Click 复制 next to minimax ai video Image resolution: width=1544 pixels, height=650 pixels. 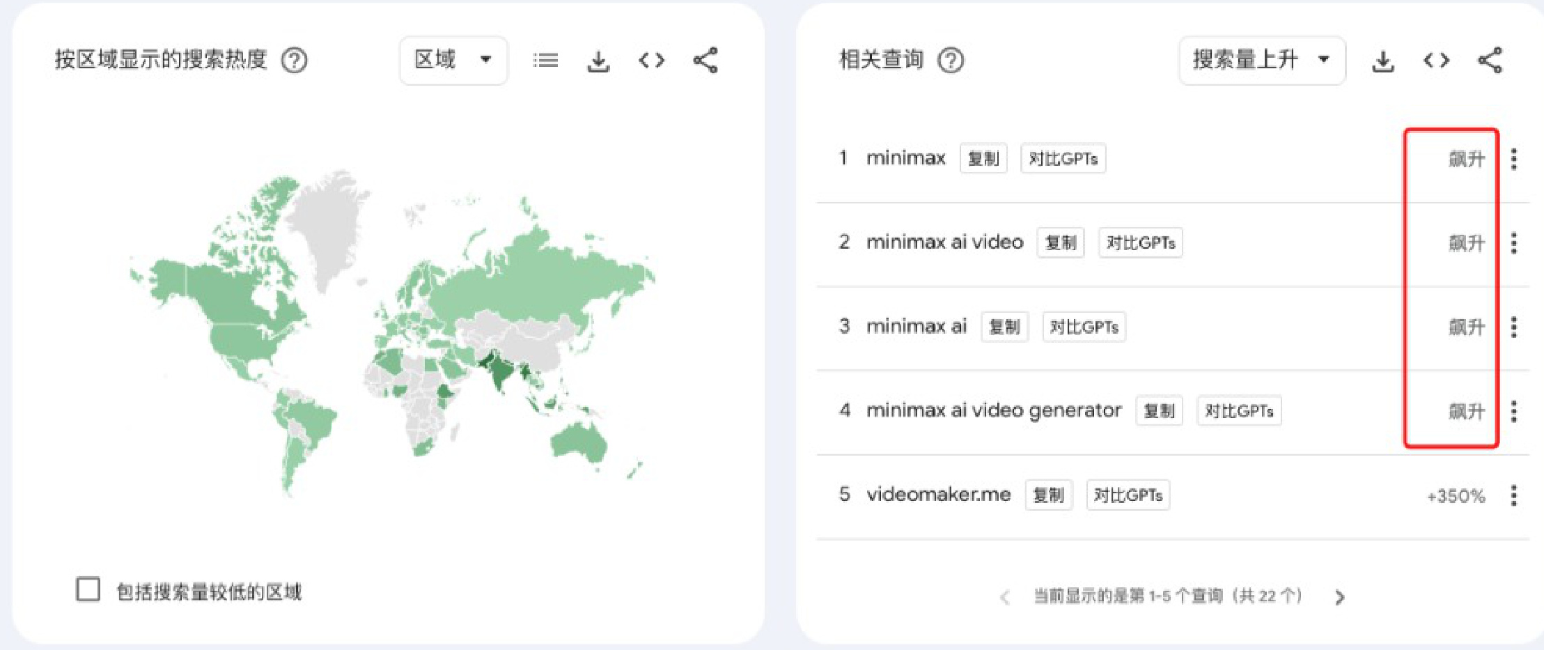tap(1061, 243)
